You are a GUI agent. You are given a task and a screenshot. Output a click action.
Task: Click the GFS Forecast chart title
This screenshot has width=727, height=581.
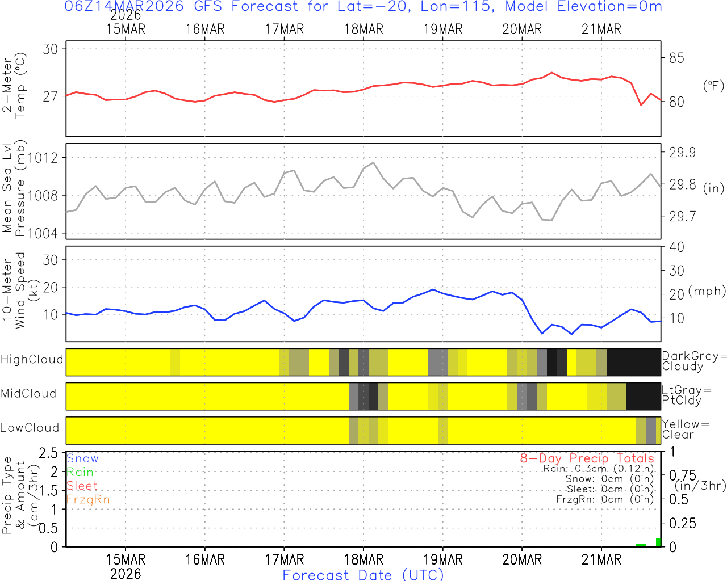click(x=363, y=7)
